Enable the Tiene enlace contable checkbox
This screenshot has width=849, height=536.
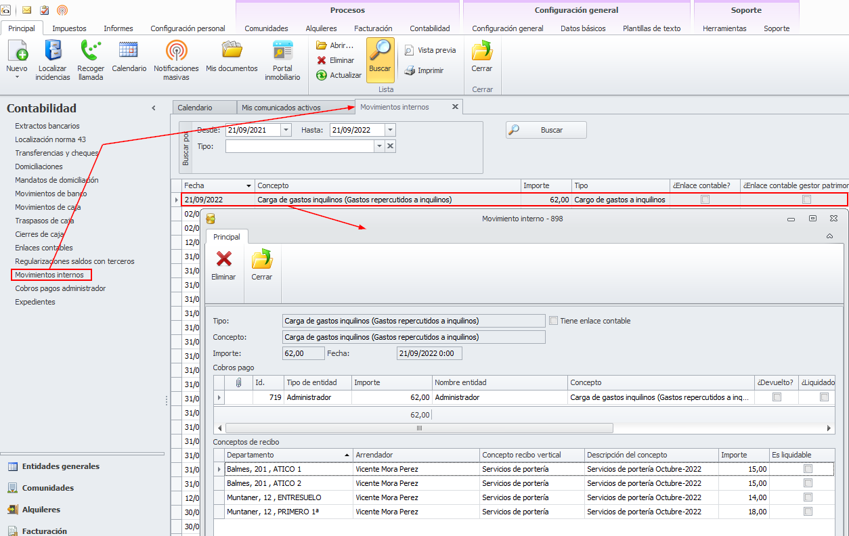click(x=554, y=321)
